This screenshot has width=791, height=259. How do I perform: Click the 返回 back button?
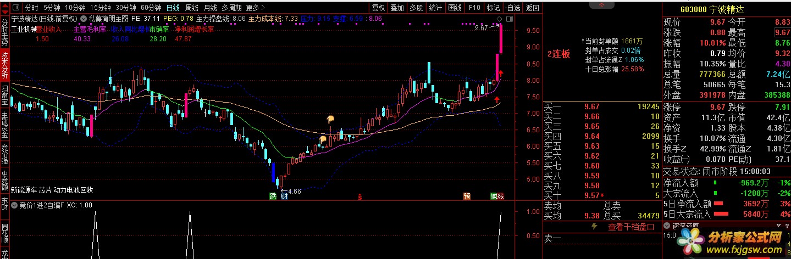click(x=532, y=8)
